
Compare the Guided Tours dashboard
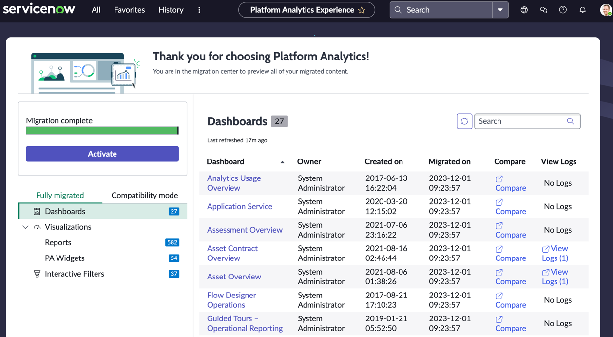coord(510,324)
